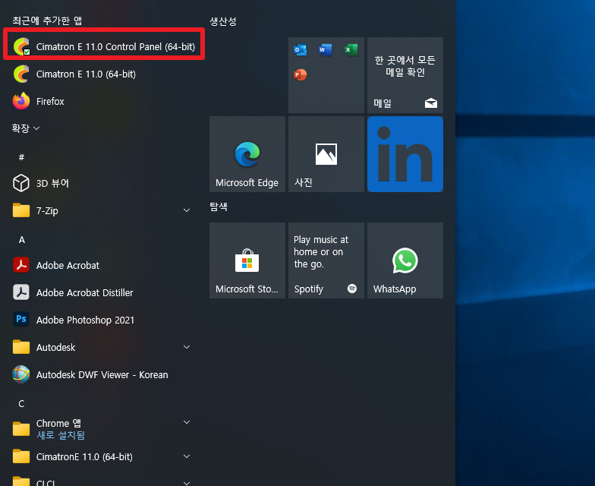Open the 3D 뷰어 cube icon
Image resolution: width=595 pixels, height=486 pixels.
click(x=21, y=183)
